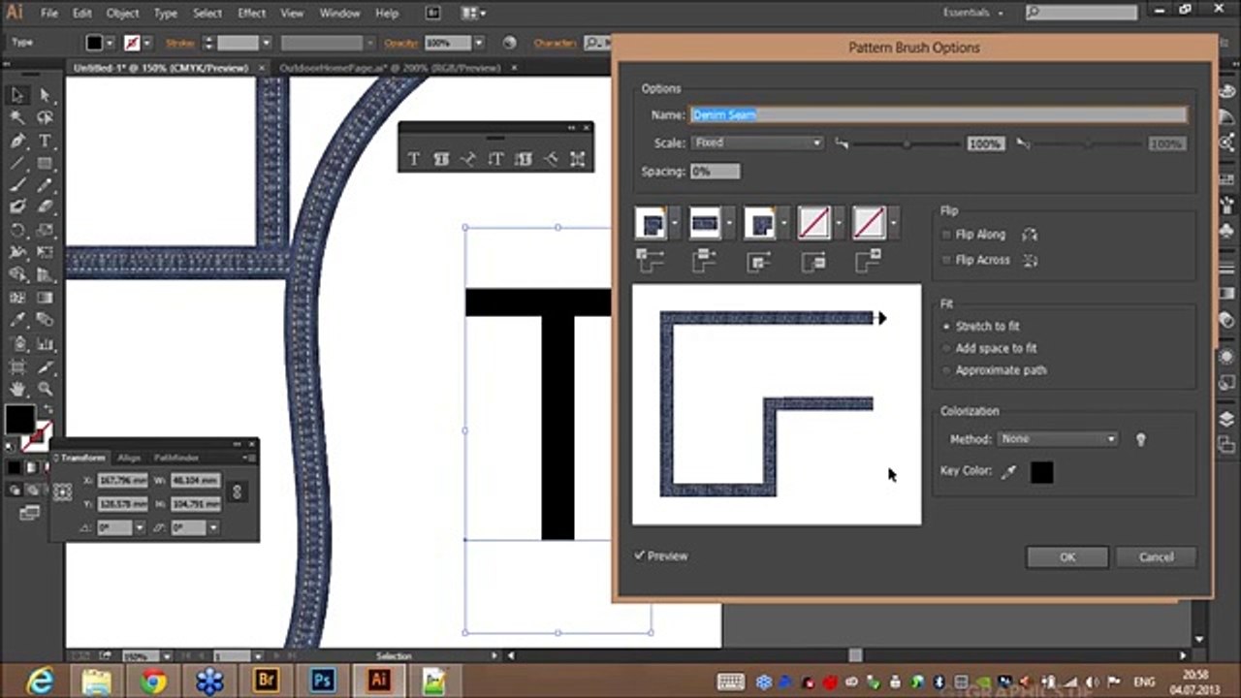This screenshot has width=1241, height=698.
Task: Click the reference point locator in Transform
Action: coord(63,492)
